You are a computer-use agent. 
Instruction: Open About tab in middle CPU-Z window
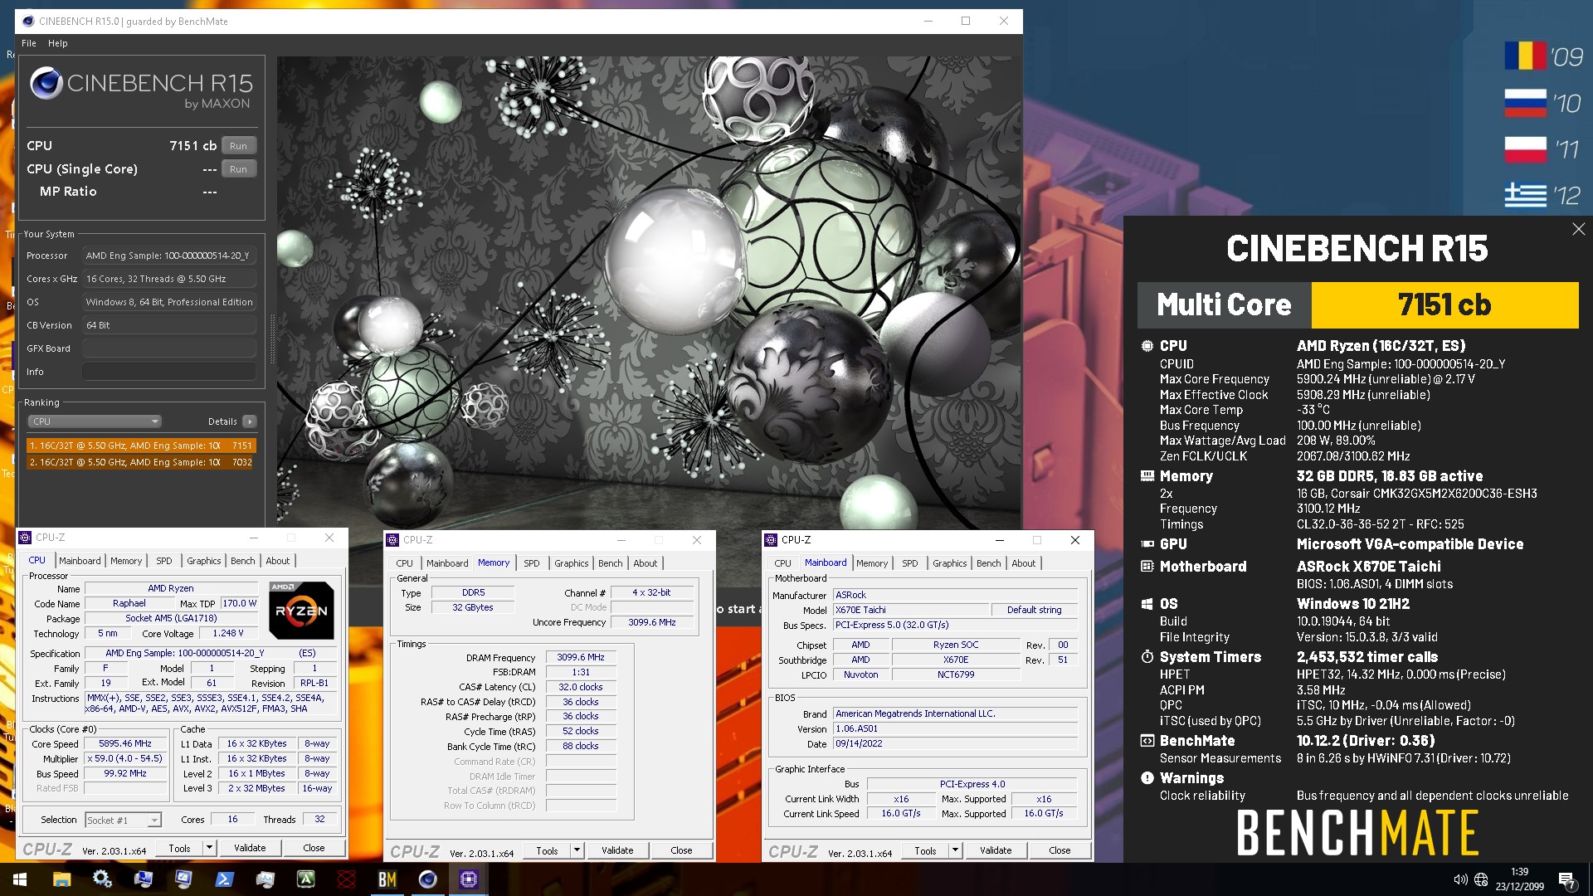[645, 563]
